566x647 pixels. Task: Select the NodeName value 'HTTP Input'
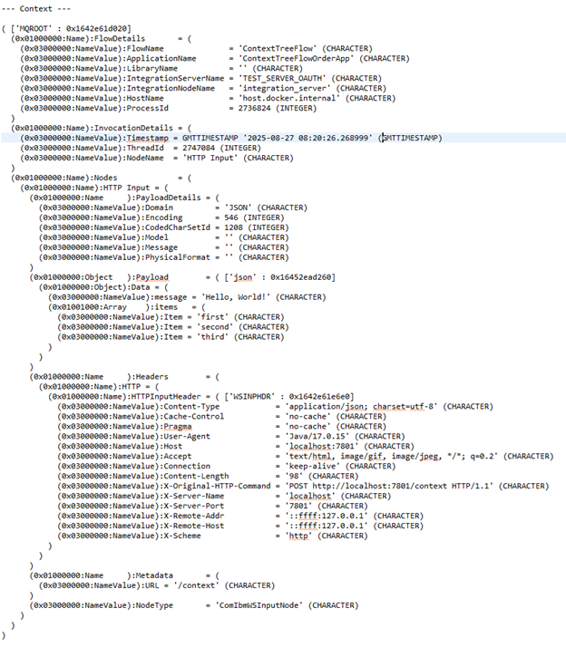pos(210,158)
